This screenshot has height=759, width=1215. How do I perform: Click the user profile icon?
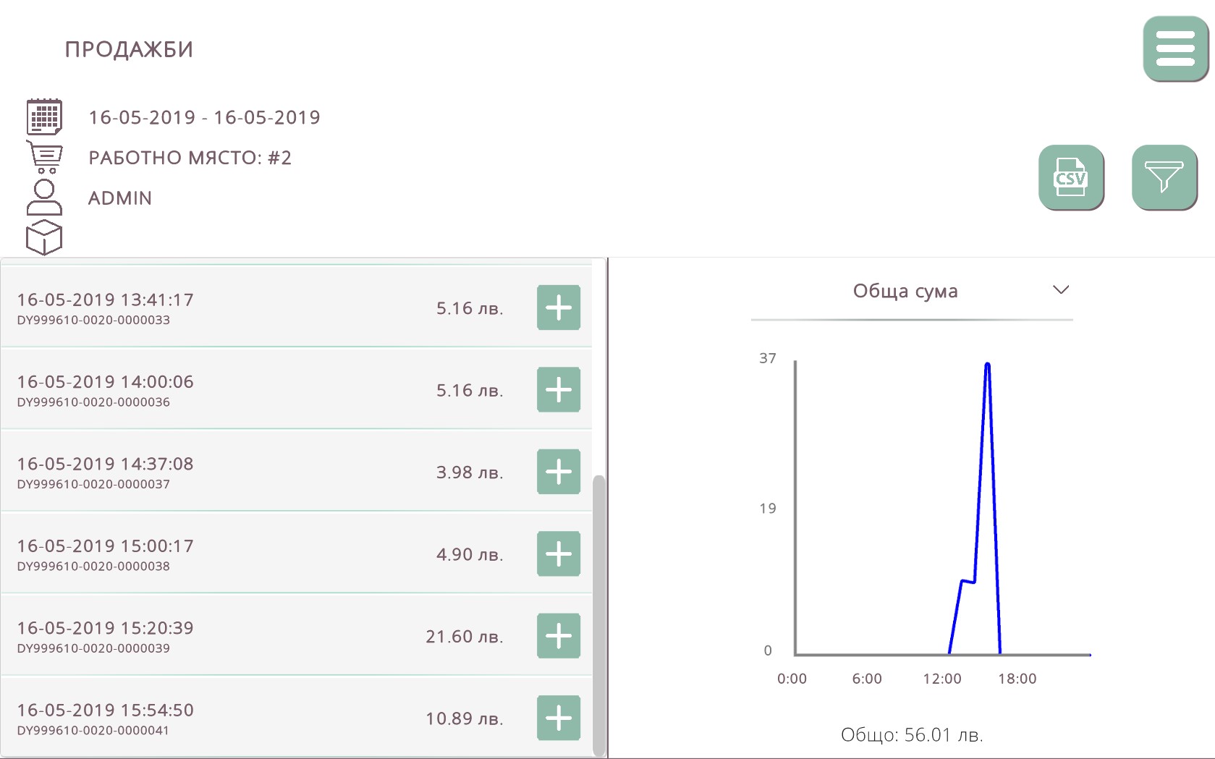point(44,198)
